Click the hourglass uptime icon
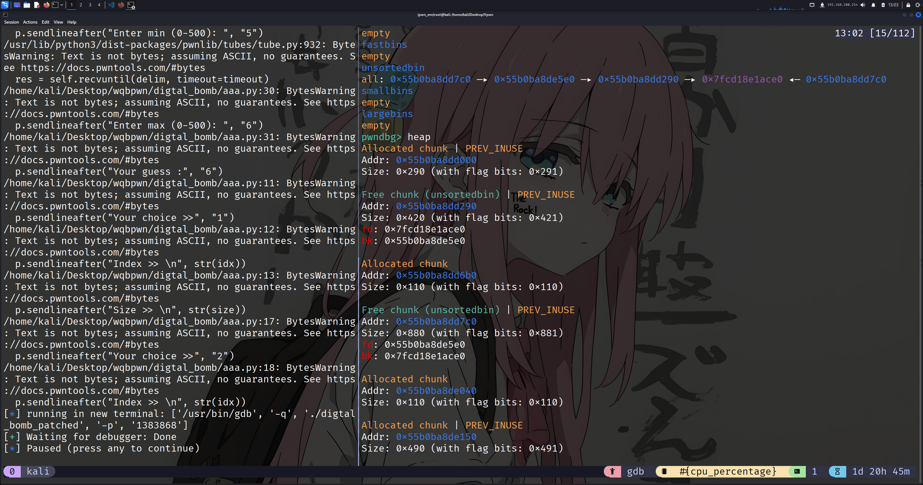This screenshot has height=485, width=923. click(x=837, y=471)
